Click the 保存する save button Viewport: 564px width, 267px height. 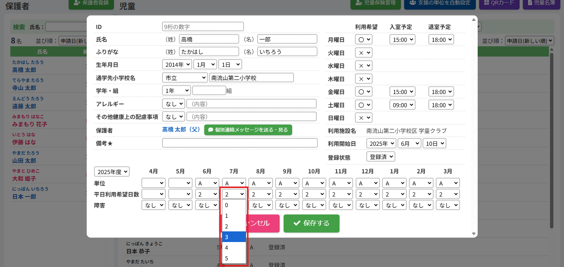click(x=311, y=223)
